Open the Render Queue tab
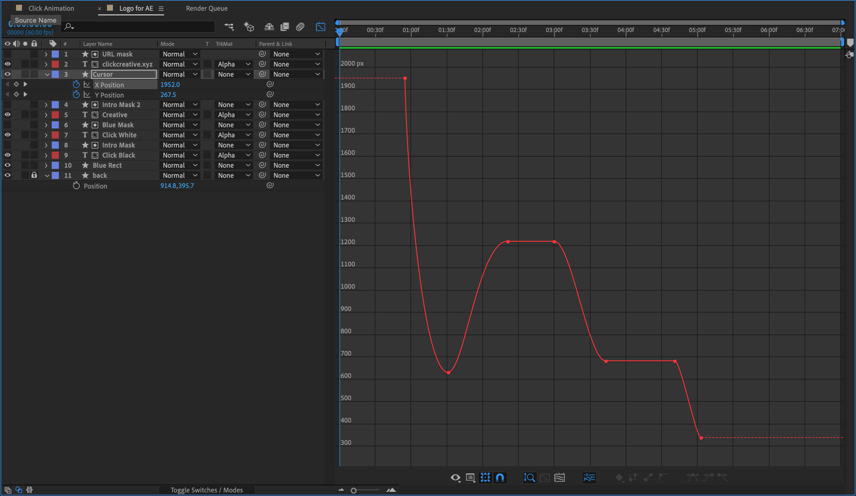 pos(207,8)
